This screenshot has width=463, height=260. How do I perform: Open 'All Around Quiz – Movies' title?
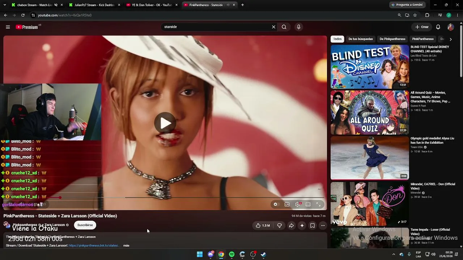(430, 97)
